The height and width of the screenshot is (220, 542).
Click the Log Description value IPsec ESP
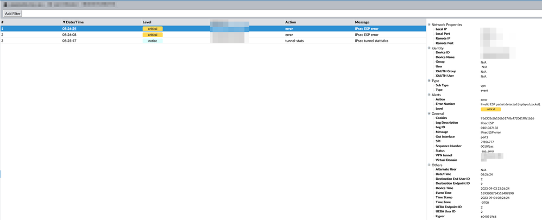coord(487,123)
